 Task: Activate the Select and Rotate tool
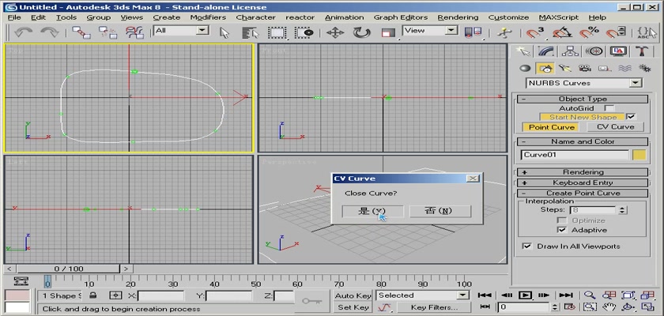(x=361, y=32)
